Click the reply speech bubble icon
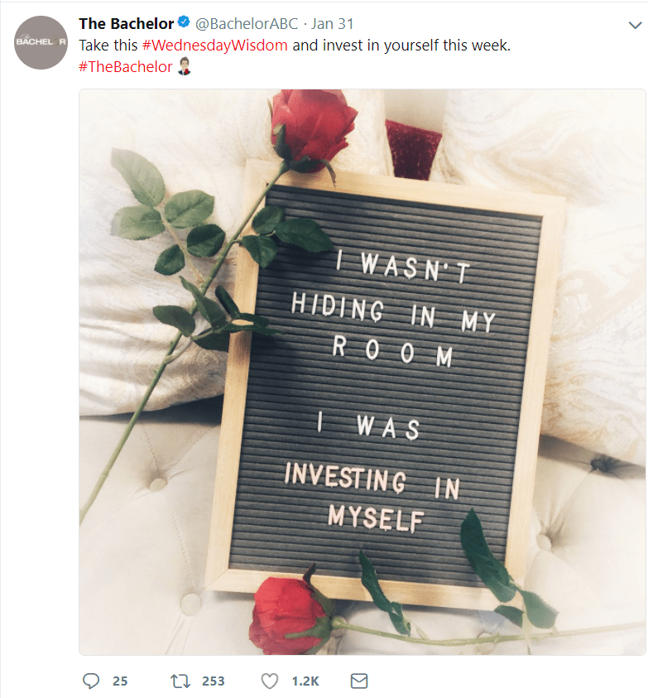The width and height of the screenshot is (648, 698). coord(91,681)
